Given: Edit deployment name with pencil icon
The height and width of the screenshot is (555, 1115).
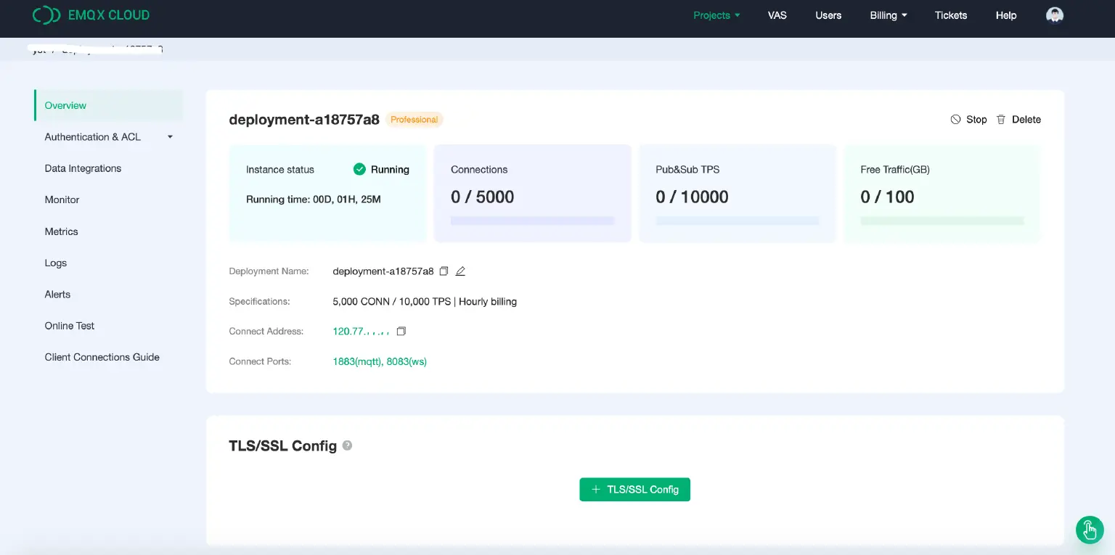Looking at the screenshot, I should click(460, 271).
